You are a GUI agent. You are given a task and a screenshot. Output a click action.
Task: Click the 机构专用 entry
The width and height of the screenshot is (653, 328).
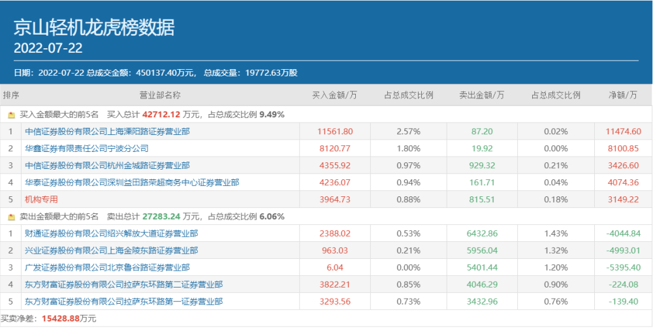tap(41, 200)
